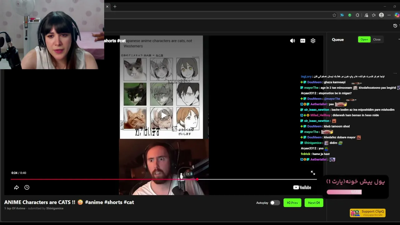Click the anime cats comparison image in the video
This screenshot has width=400, height=225.
pos(161,87)
